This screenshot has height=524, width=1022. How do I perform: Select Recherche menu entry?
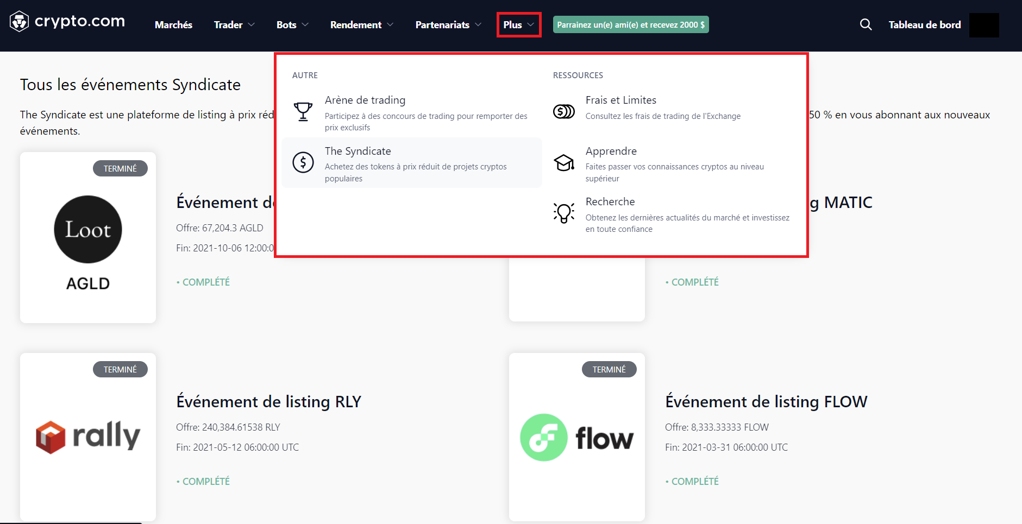(673, 214)
